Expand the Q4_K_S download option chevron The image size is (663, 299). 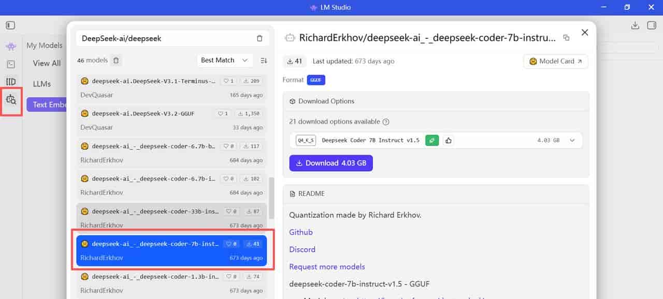point(572,140)
